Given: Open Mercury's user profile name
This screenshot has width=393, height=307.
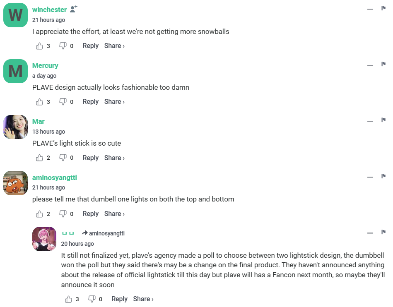Looking at the screenshot, I should pos(45,65).
